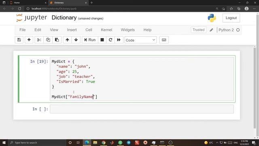This screenshot has height=146, width=259.
Task: Click the Trusted notebook button
Action: pos(199,30)
